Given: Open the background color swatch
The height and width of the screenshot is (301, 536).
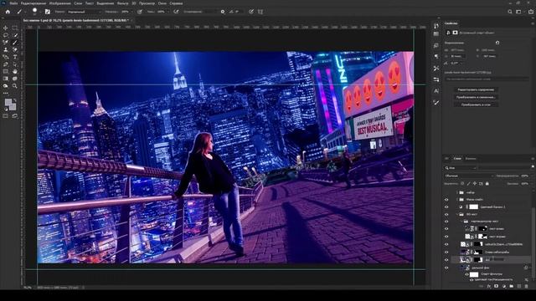Looking at the screenshot, I should (13, 106).
